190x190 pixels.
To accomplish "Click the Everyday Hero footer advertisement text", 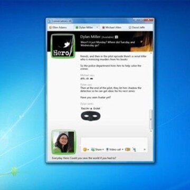I will 84,158.
